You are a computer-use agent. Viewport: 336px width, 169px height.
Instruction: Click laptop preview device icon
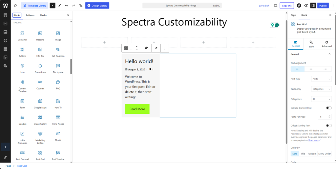coord(276,6)
